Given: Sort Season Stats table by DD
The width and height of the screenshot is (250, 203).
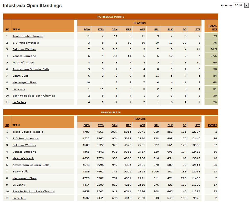Looking at the screenshot, I should click(x=184, y=125).
